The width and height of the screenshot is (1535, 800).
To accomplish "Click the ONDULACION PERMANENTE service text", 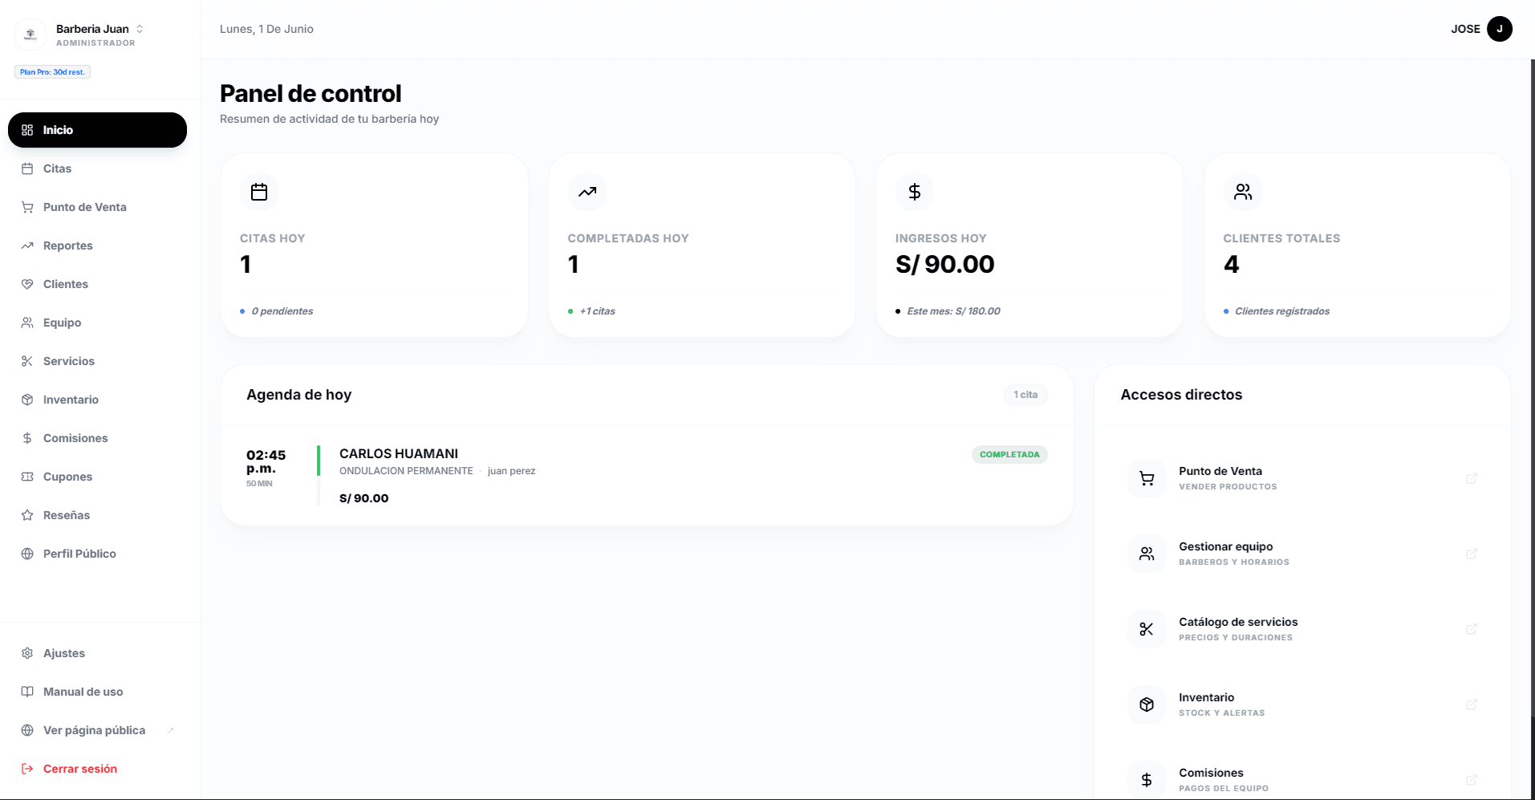I will pyautogui.click(x=406, y=471).
